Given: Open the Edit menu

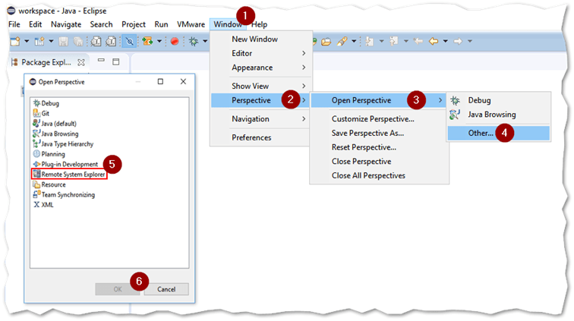Looking at the screenshot, I should pos(35,24).
